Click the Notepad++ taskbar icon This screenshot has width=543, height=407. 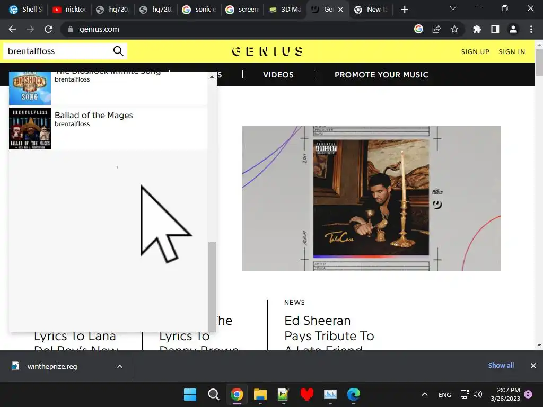[x=283, y=394]
